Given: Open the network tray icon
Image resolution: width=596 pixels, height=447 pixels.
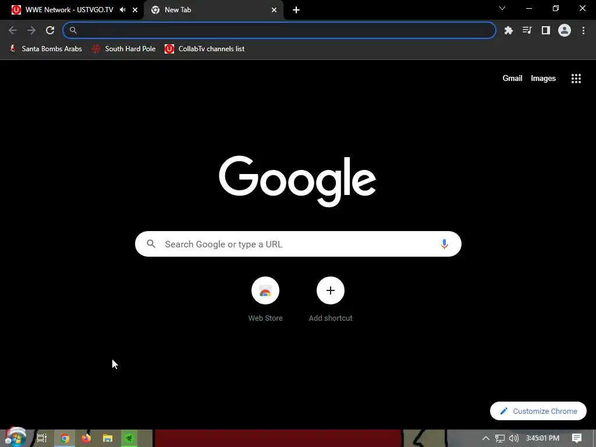Looking at the screenshot, I should [500, 438].
